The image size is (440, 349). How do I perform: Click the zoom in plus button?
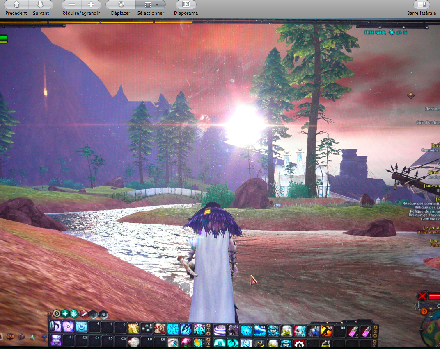pyautogui.click(x=91, y=5)
